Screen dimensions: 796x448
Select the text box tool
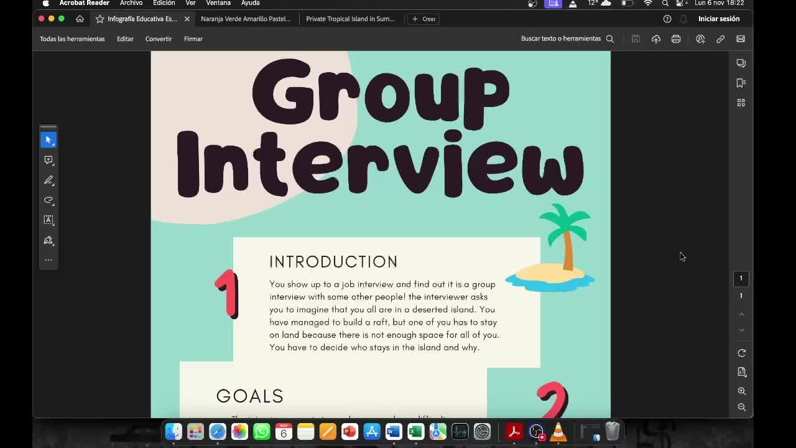[49, 220]
